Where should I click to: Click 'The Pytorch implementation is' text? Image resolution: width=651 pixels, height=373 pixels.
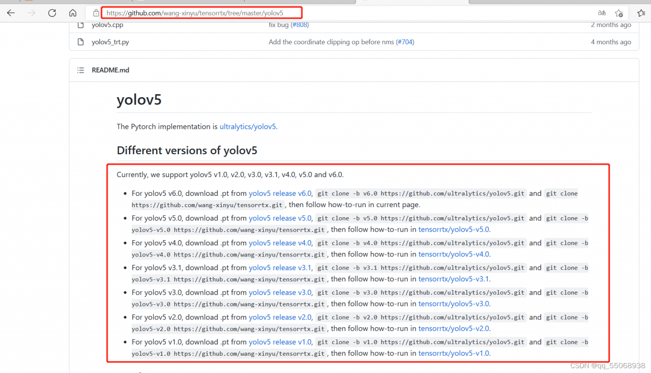(x=167, y=126)
